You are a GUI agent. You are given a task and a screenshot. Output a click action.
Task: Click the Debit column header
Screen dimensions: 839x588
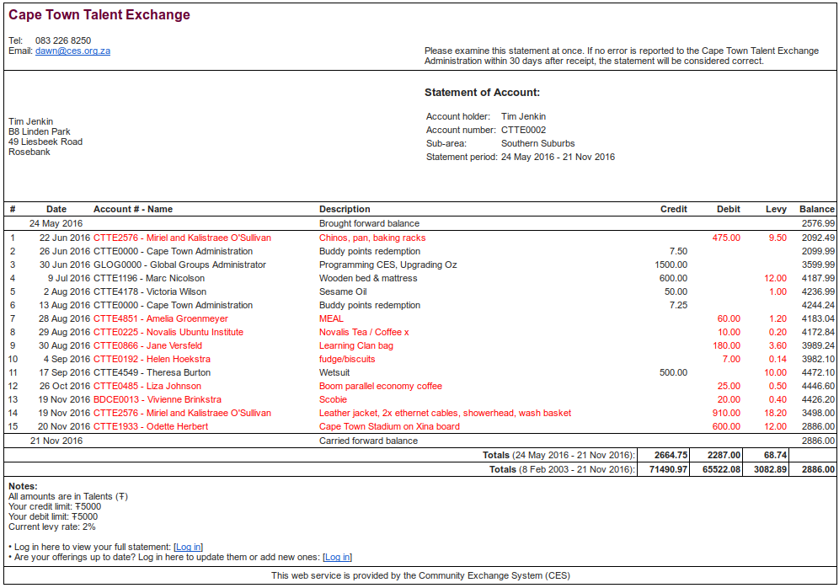coord(728,209)
